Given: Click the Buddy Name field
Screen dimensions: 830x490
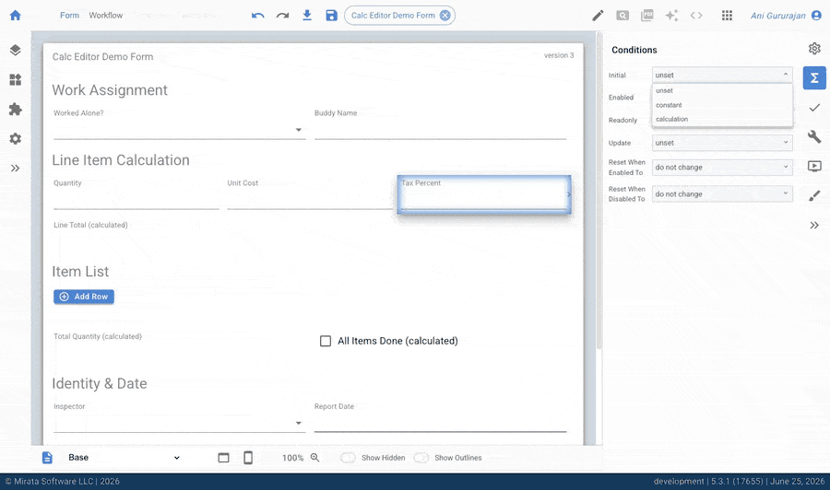Looking at the screenshot, I should pyautogui.click(x=441, y=130).
